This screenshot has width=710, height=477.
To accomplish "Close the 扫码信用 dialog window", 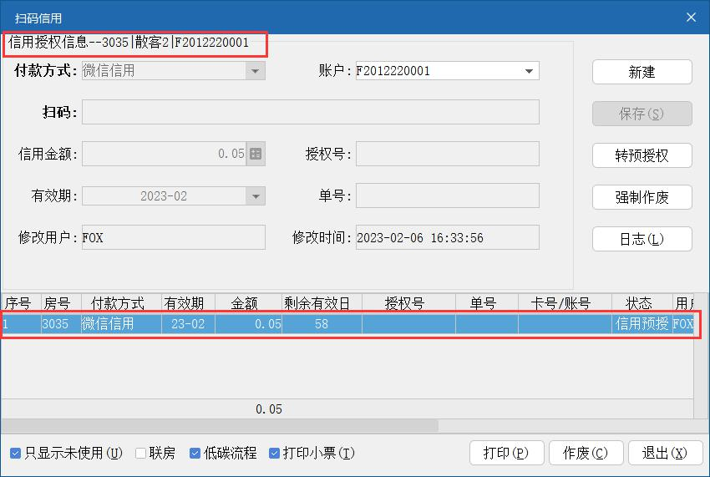I will pos(691,18).
